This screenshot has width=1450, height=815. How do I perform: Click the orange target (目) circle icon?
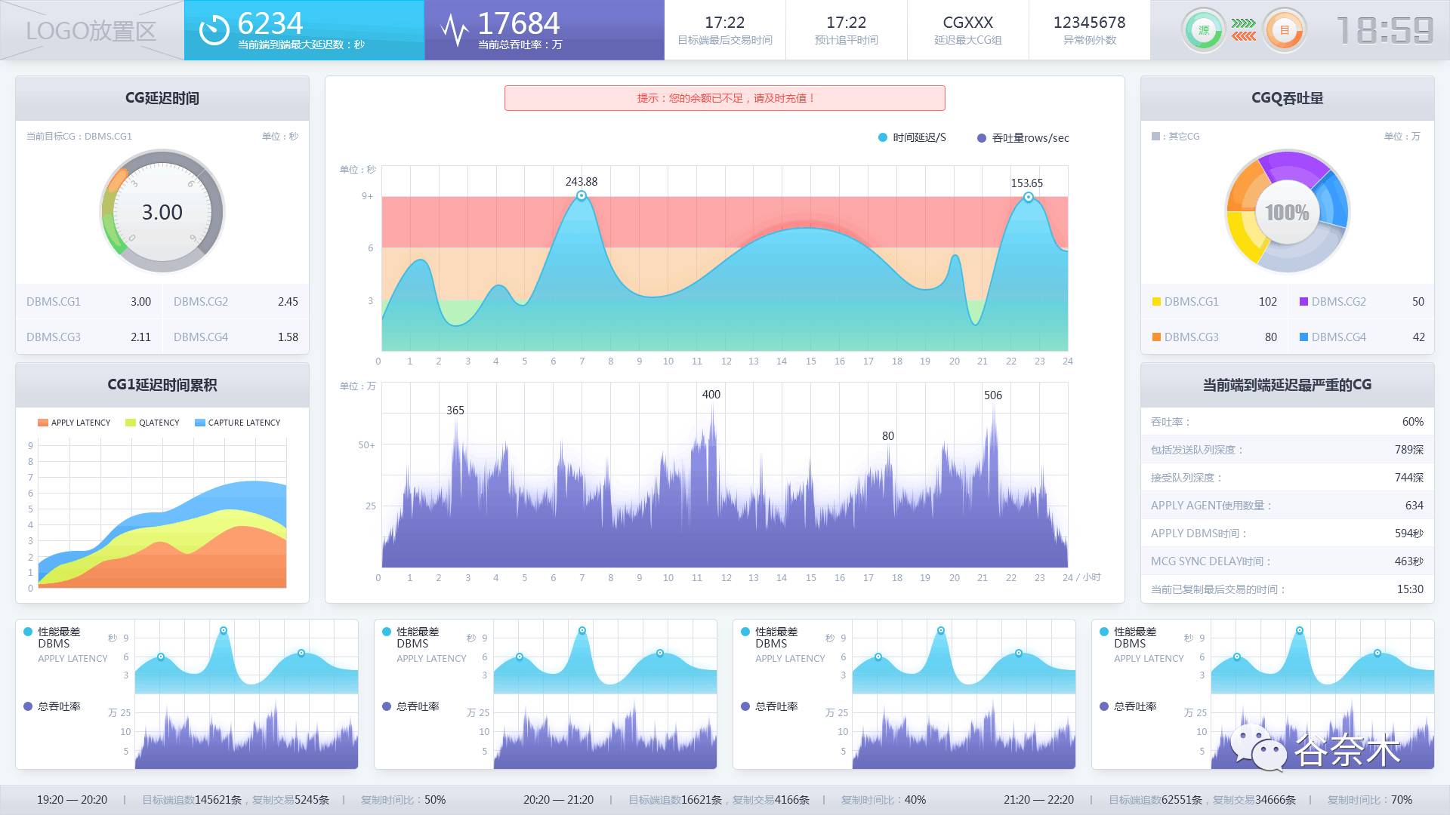[1284, 30]
